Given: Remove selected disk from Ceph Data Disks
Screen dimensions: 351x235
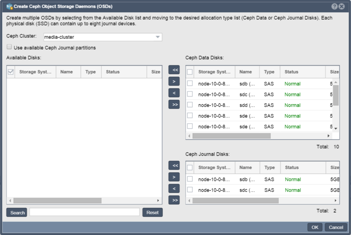Looking at the screenshot, I should click(174, 93).
